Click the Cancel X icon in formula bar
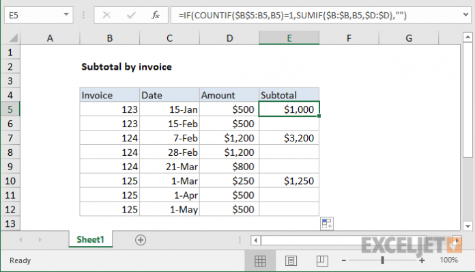This screenshot has width=475, height=272. pyautogui.click(x=106, y=15)
